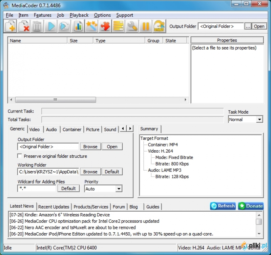The height and width of the screenshot is (255, 271).
Task: Open the Options menu
Action: 102,15
